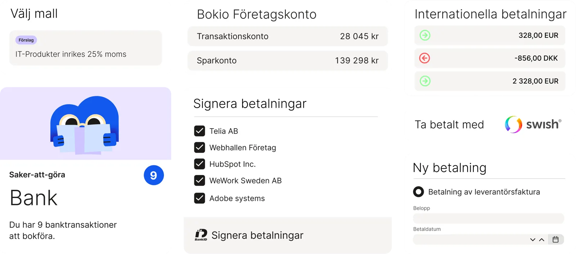Image resolution: width=576 pixels, height=254 pixels.
Task: Open the calendar picker for Betaldatum
Action: pyautogui.click(x=555, y=239)
